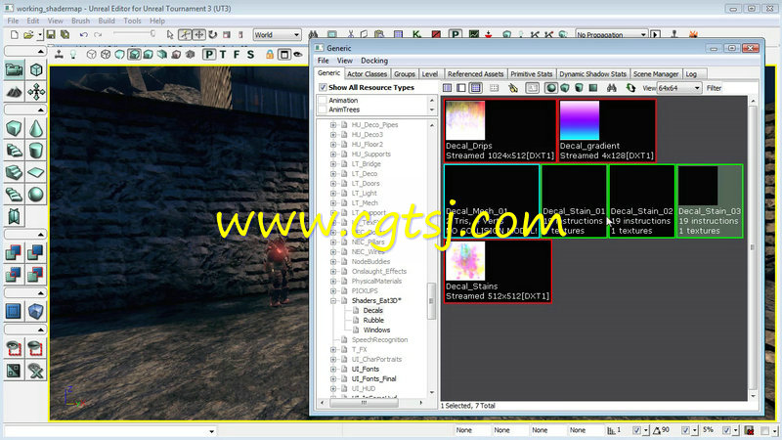Create a new map file
The width and height of the screenshot is (782, 440).
pyautogui.click(x=15, y=34)
